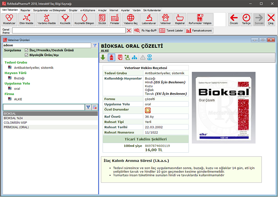Open the Yabancı İlaç section
This screenshot has height=197, width=278.
pyautogui.click(x=130, y=19)
